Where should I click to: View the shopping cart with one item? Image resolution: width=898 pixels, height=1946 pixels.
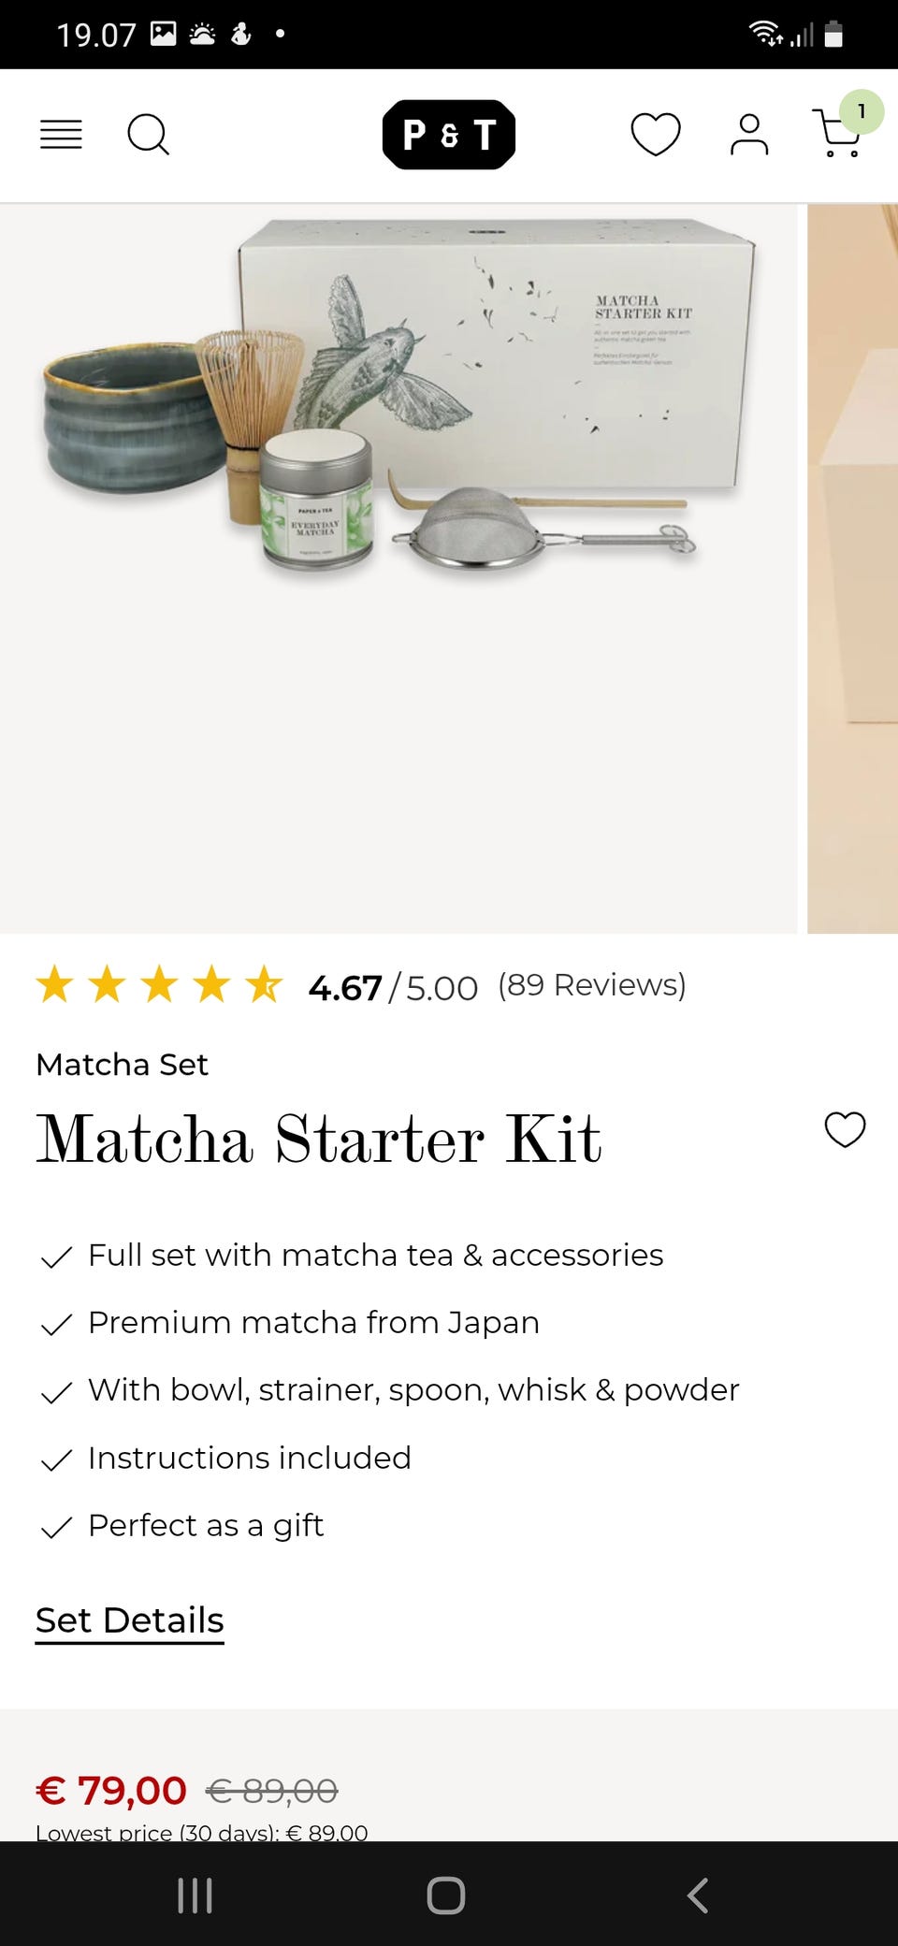click(838, 133)
